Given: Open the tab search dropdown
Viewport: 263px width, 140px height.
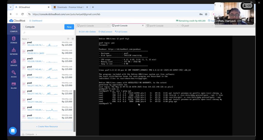Looking at the screenshot, I should click(x=11, y=7).
